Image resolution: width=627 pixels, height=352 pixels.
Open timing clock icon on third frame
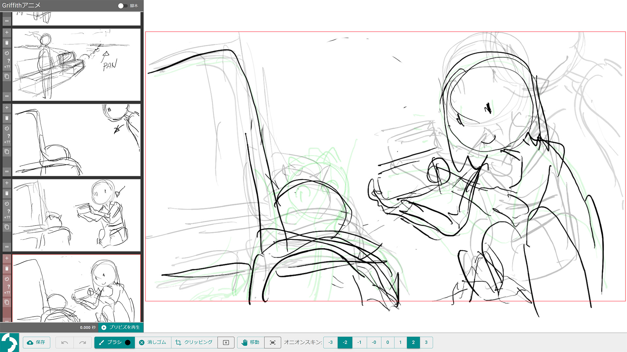(7, 204)
